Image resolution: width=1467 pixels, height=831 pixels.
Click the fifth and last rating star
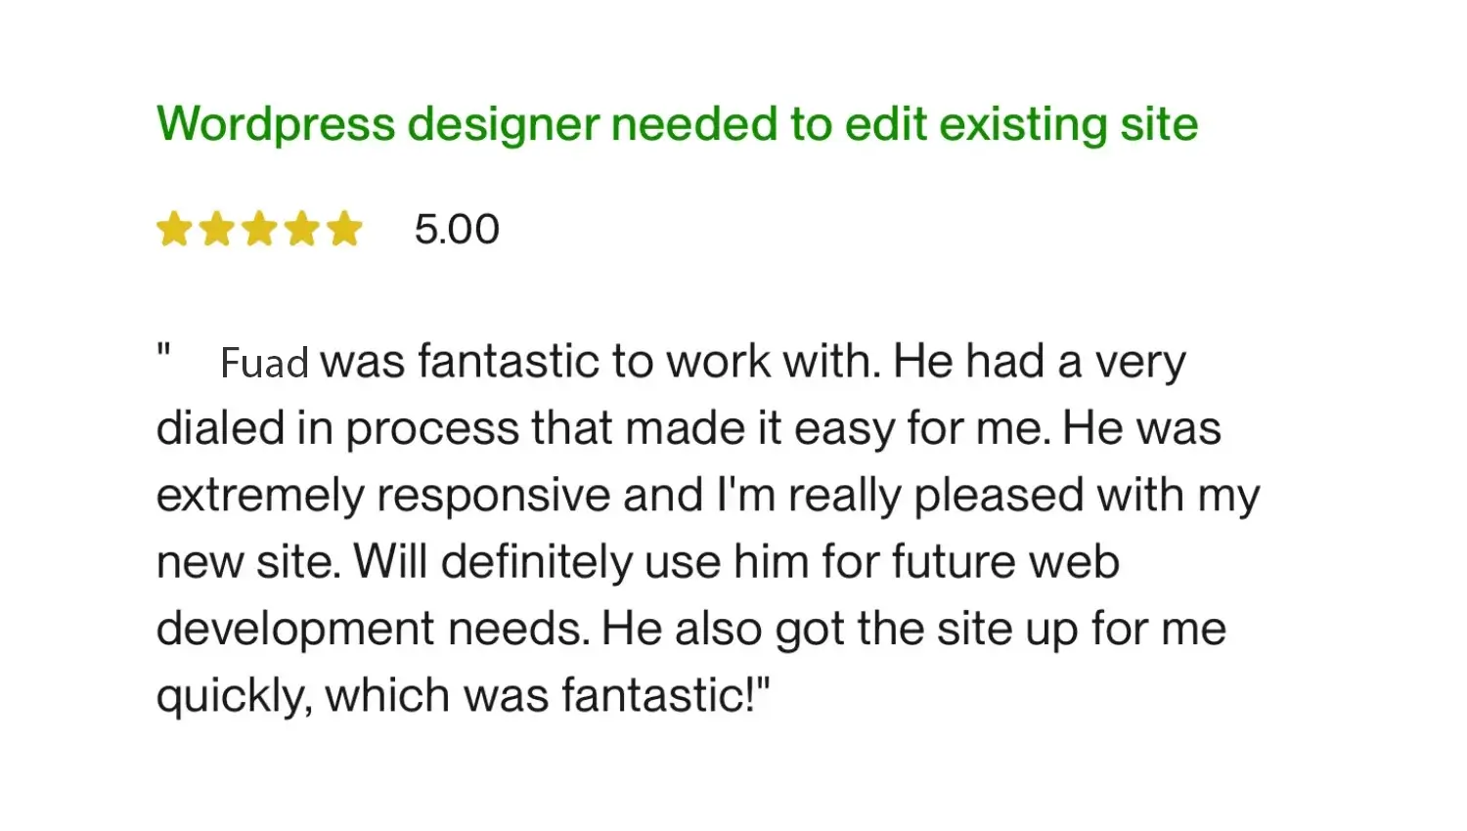344,230
